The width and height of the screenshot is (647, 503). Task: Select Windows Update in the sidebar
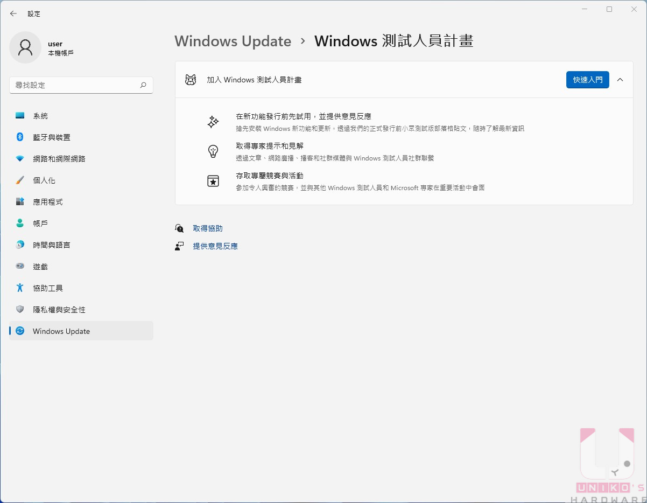click(81, 331)
